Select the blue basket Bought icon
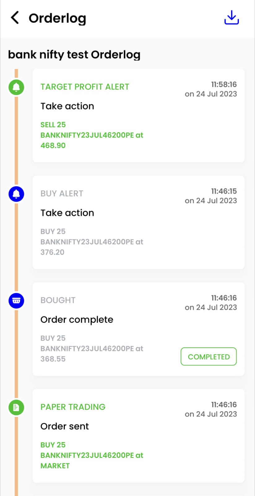255x496 pixels. (x=16, y=301)
